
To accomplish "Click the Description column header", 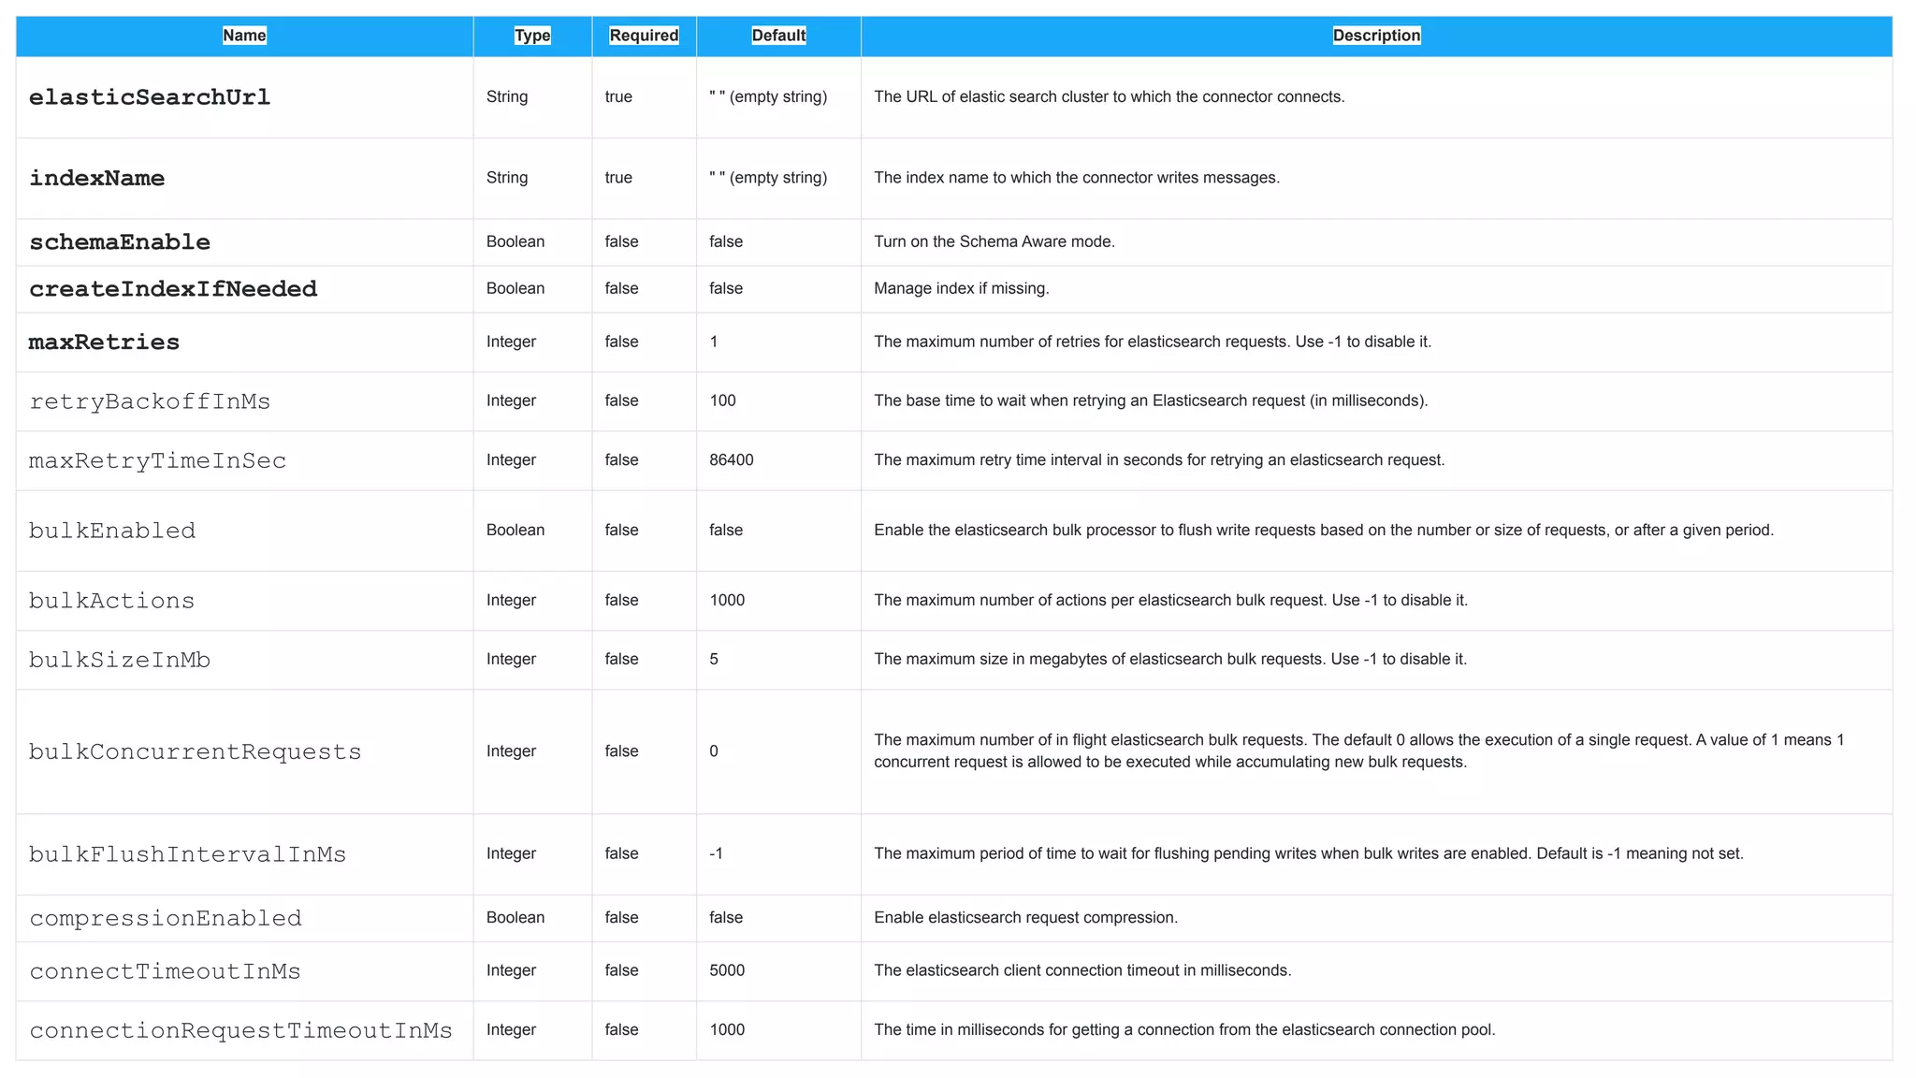I will (x=1376, y=36).
